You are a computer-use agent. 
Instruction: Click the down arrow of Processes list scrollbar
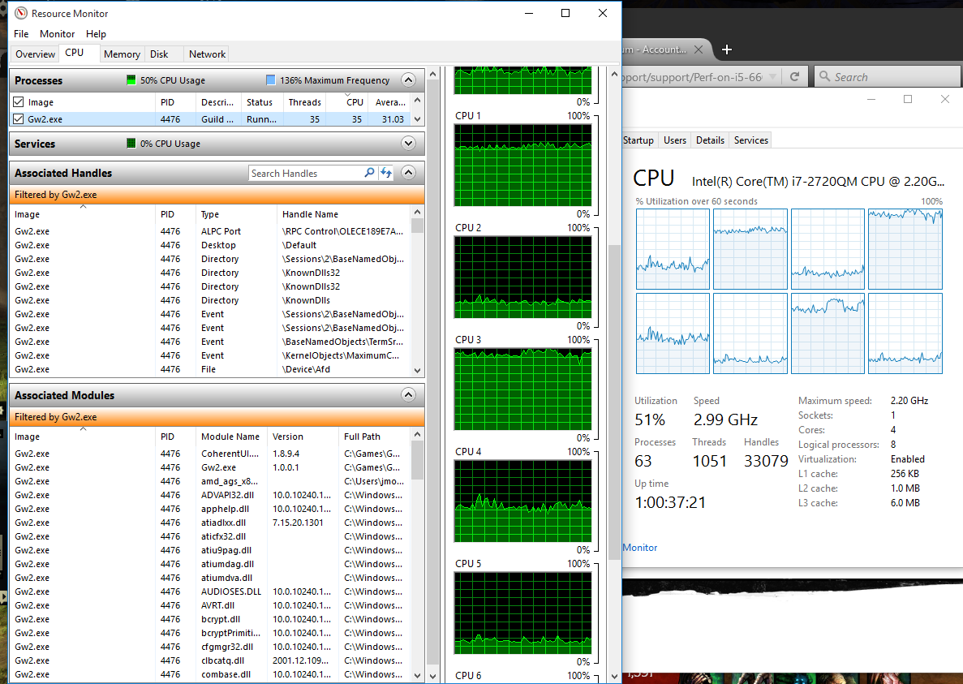418,120
